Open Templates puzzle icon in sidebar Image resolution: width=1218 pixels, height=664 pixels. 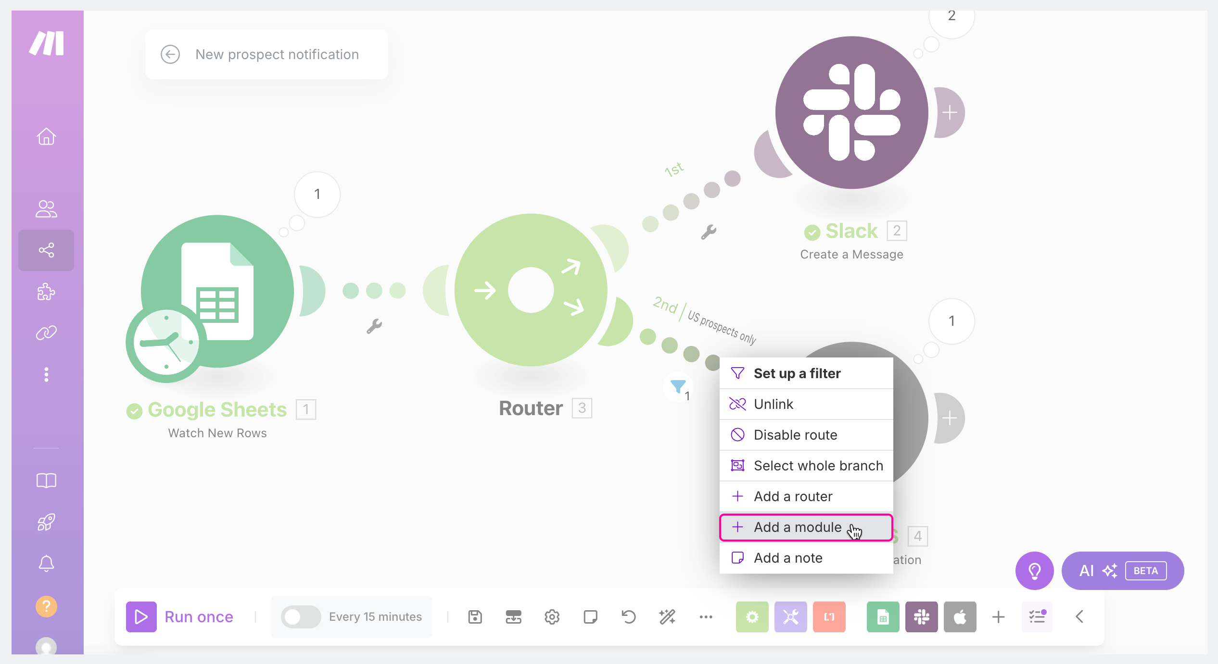(x=46, y=291)
